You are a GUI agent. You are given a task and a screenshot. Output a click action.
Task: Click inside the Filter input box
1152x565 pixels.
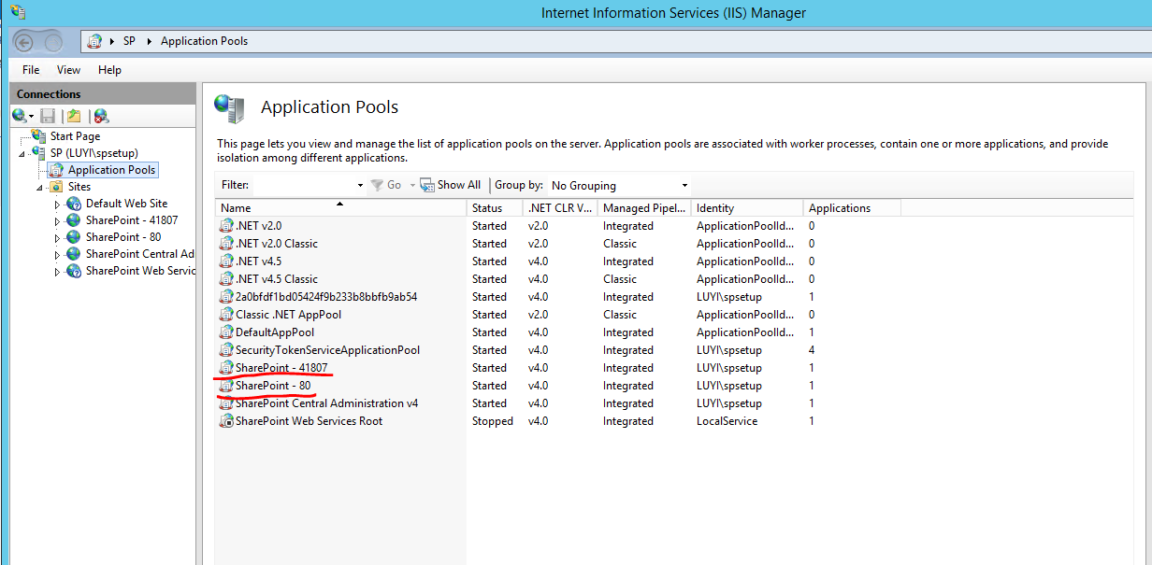point(299,184)
